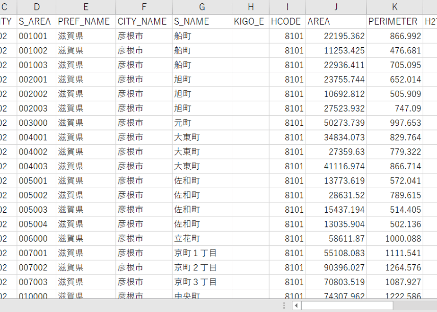
Task: Select AREA value 23755.744
Action: (336, 79)
